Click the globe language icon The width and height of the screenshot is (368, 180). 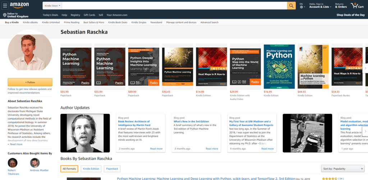(302, 7)
